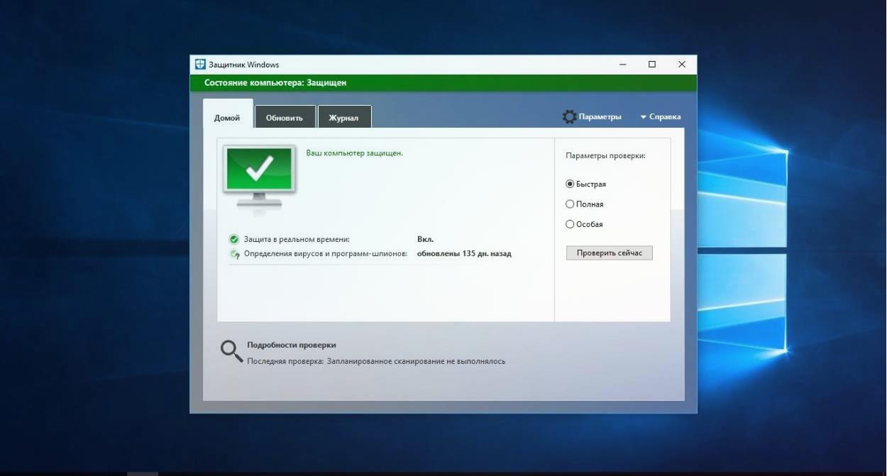
Task: Open the Справка dropdown menu
Action: (x=660, y=117)
